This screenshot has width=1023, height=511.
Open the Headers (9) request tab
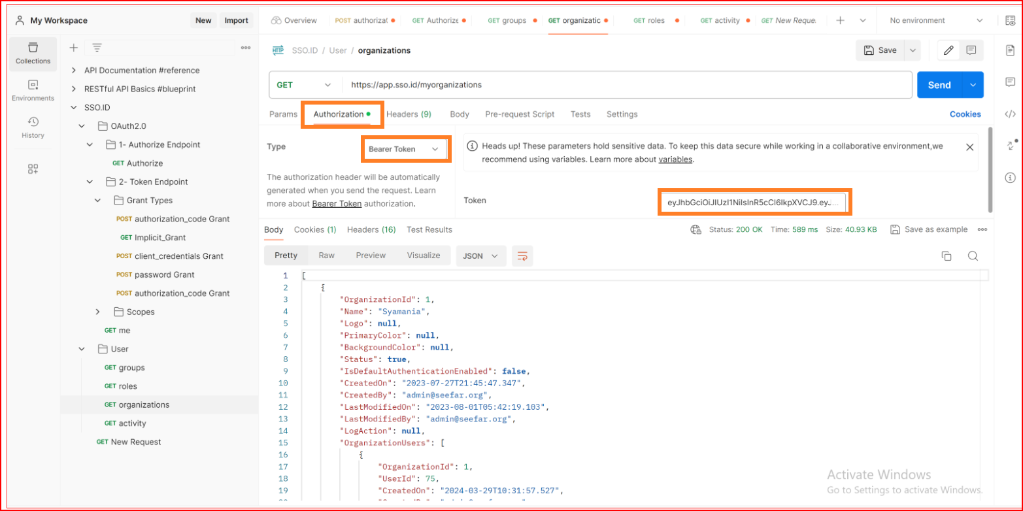[409, 114]
